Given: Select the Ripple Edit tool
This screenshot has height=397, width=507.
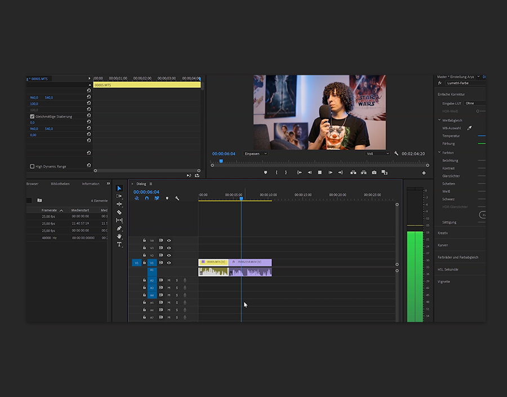Looking at the screenshot, I should click(x=119, y=204).
